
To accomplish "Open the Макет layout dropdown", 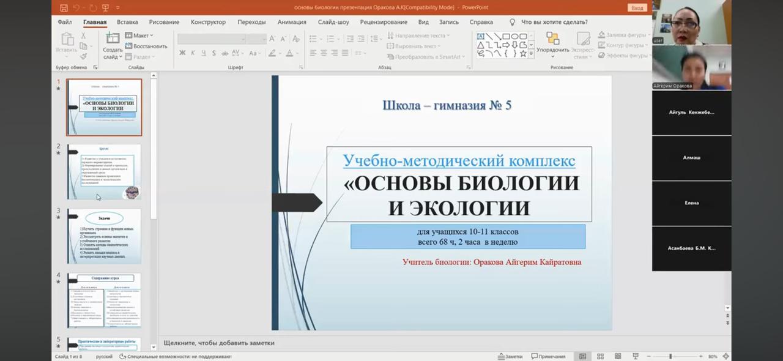I will (139, 35).
